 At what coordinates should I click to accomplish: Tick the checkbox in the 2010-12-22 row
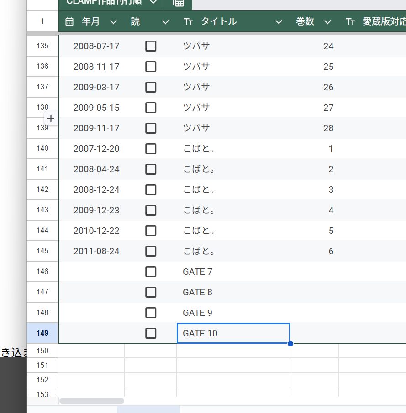tap(151, 231)
